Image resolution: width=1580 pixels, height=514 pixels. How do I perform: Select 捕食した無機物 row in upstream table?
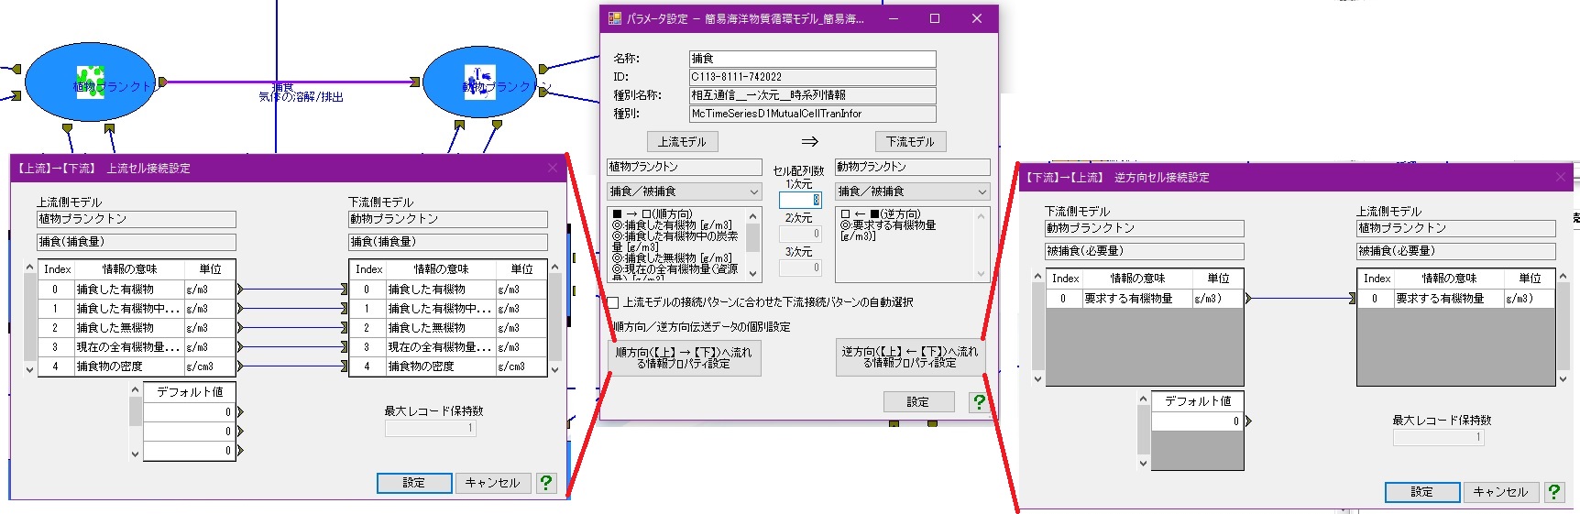point(128,328)
